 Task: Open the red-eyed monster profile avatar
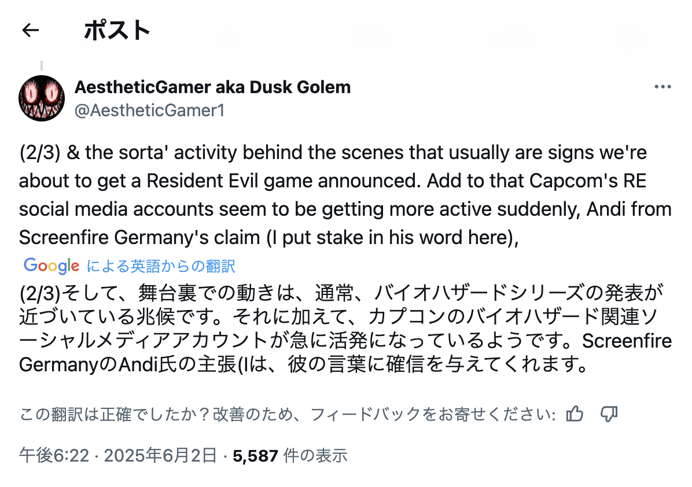pyautogui.click(x=42, y=98)
